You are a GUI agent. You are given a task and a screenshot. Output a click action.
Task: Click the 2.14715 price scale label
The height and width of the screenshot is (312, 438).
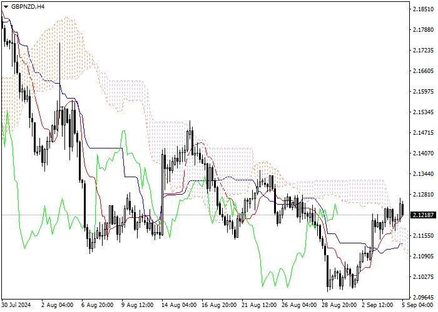[423, 132]
